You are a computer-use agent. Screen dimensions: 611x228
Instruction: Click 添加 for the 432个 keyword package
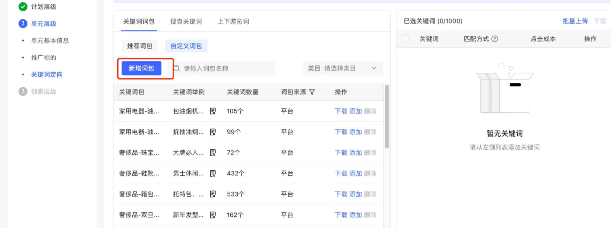click(355, 173)
